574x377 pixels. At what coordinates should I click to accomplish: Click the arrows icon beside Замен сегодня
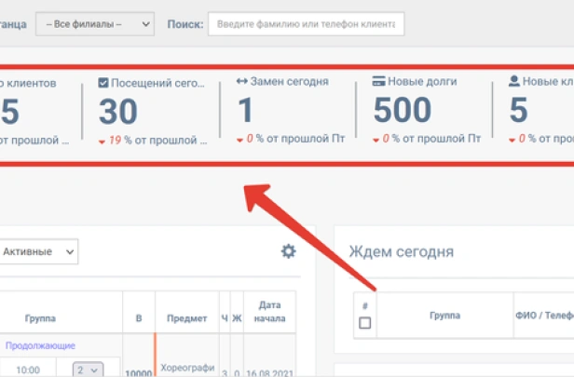tap(242, 82)
